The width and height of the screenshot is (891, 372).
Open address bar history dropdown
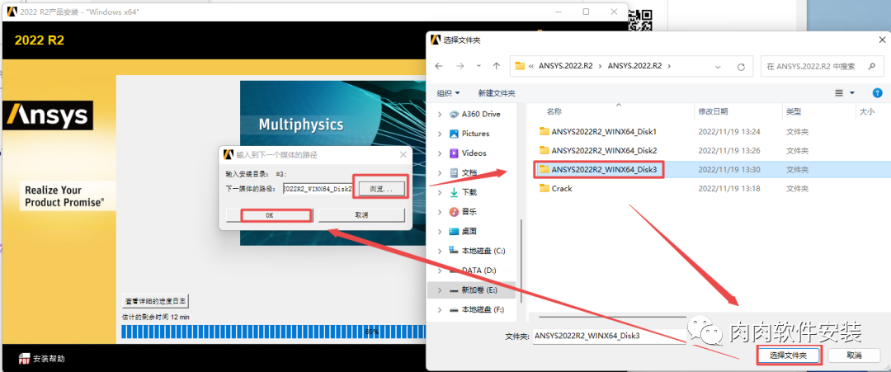click(719, 67)
